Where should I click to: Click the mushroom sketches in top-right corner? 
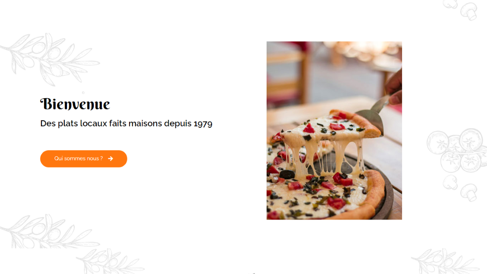tap(461, 9)
